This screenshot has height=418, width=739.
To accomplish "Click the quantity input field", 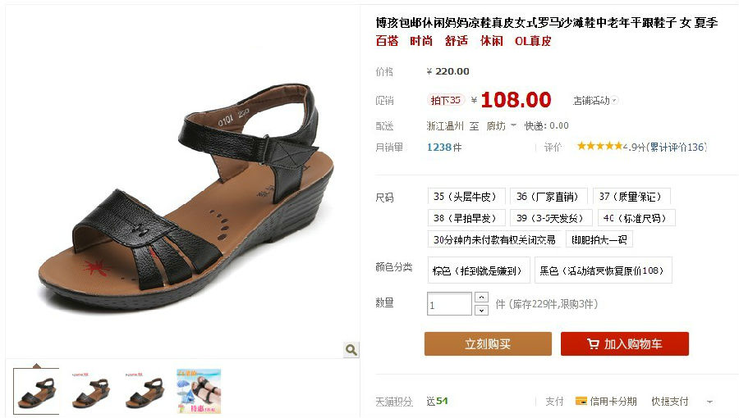I will 449,304.
